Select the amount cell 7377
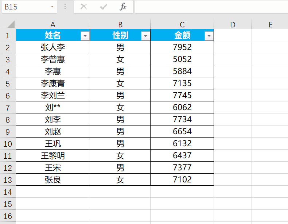This screenshot has height=224, width=288. click(182, 167)
